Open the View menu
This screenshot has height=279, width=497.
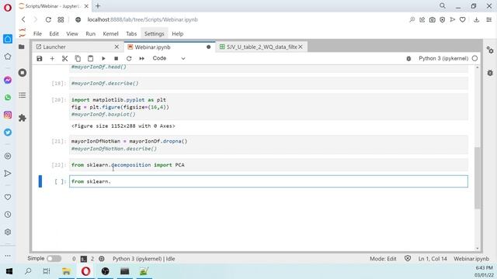pyautogui.click(x=72, y=33)
